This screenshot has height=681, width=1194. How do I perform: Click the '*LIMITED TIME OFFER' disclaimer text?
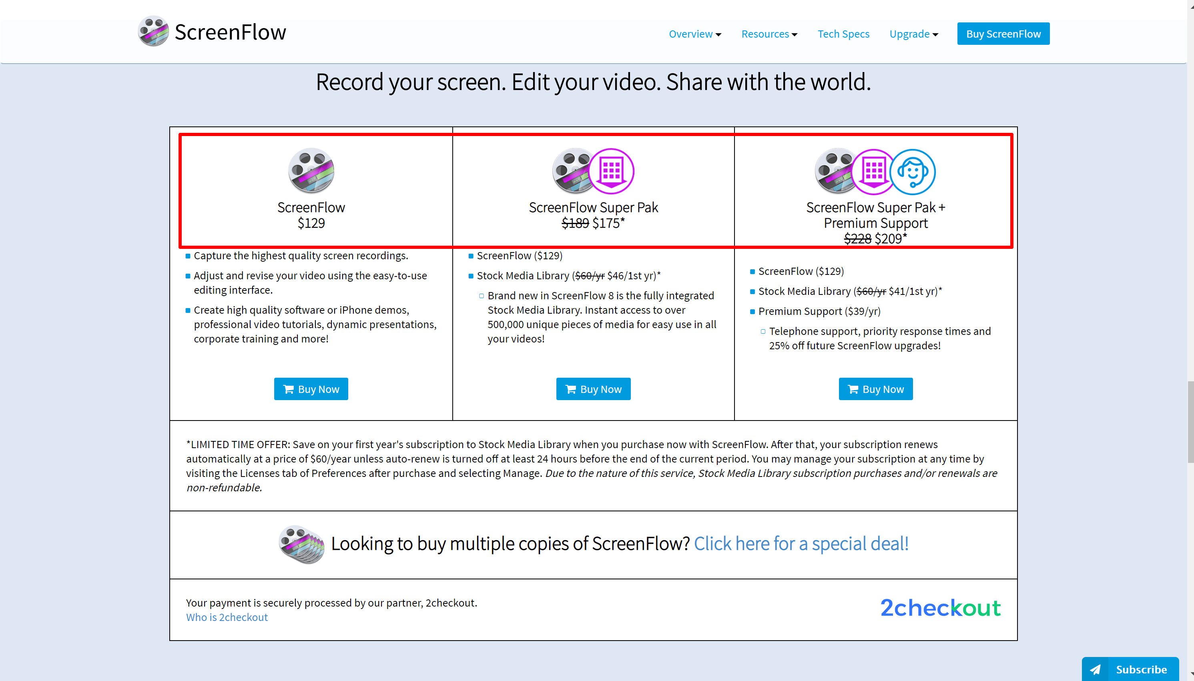coord(592,466)
